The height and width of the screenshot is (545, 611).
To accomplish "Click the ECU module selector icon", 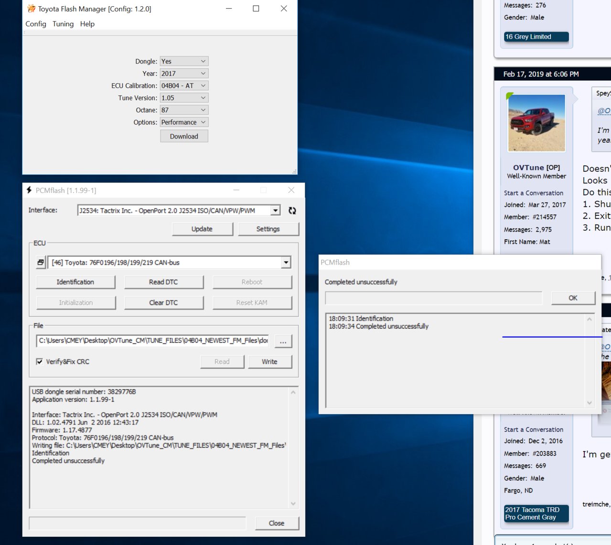I will tap(41, 262).
